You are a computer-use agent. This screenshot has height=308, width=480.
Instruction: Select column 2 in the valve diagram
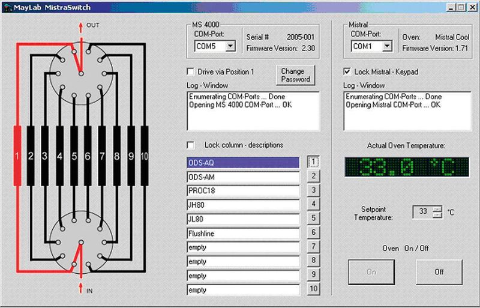31,156
